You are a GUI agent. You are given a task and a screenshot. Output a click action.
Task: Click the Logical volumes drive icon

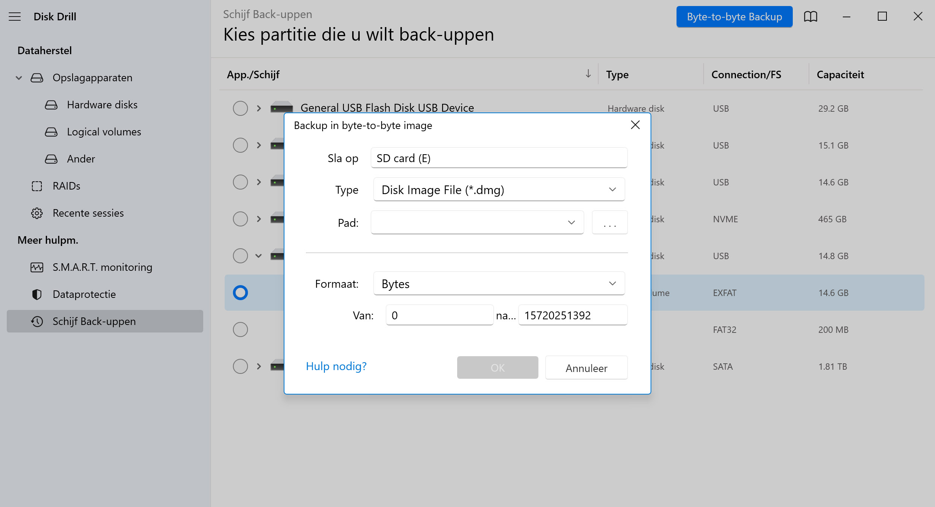click(x=51, y=132)
